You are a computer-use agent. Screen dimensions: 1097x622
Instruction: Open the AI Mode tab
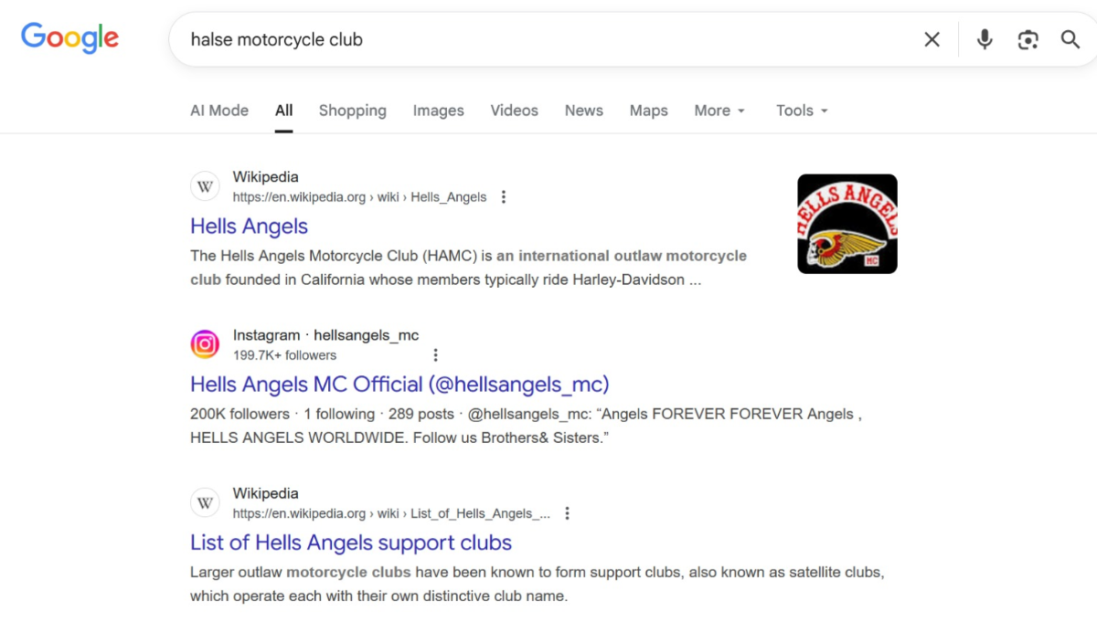(x=219, y=111)
